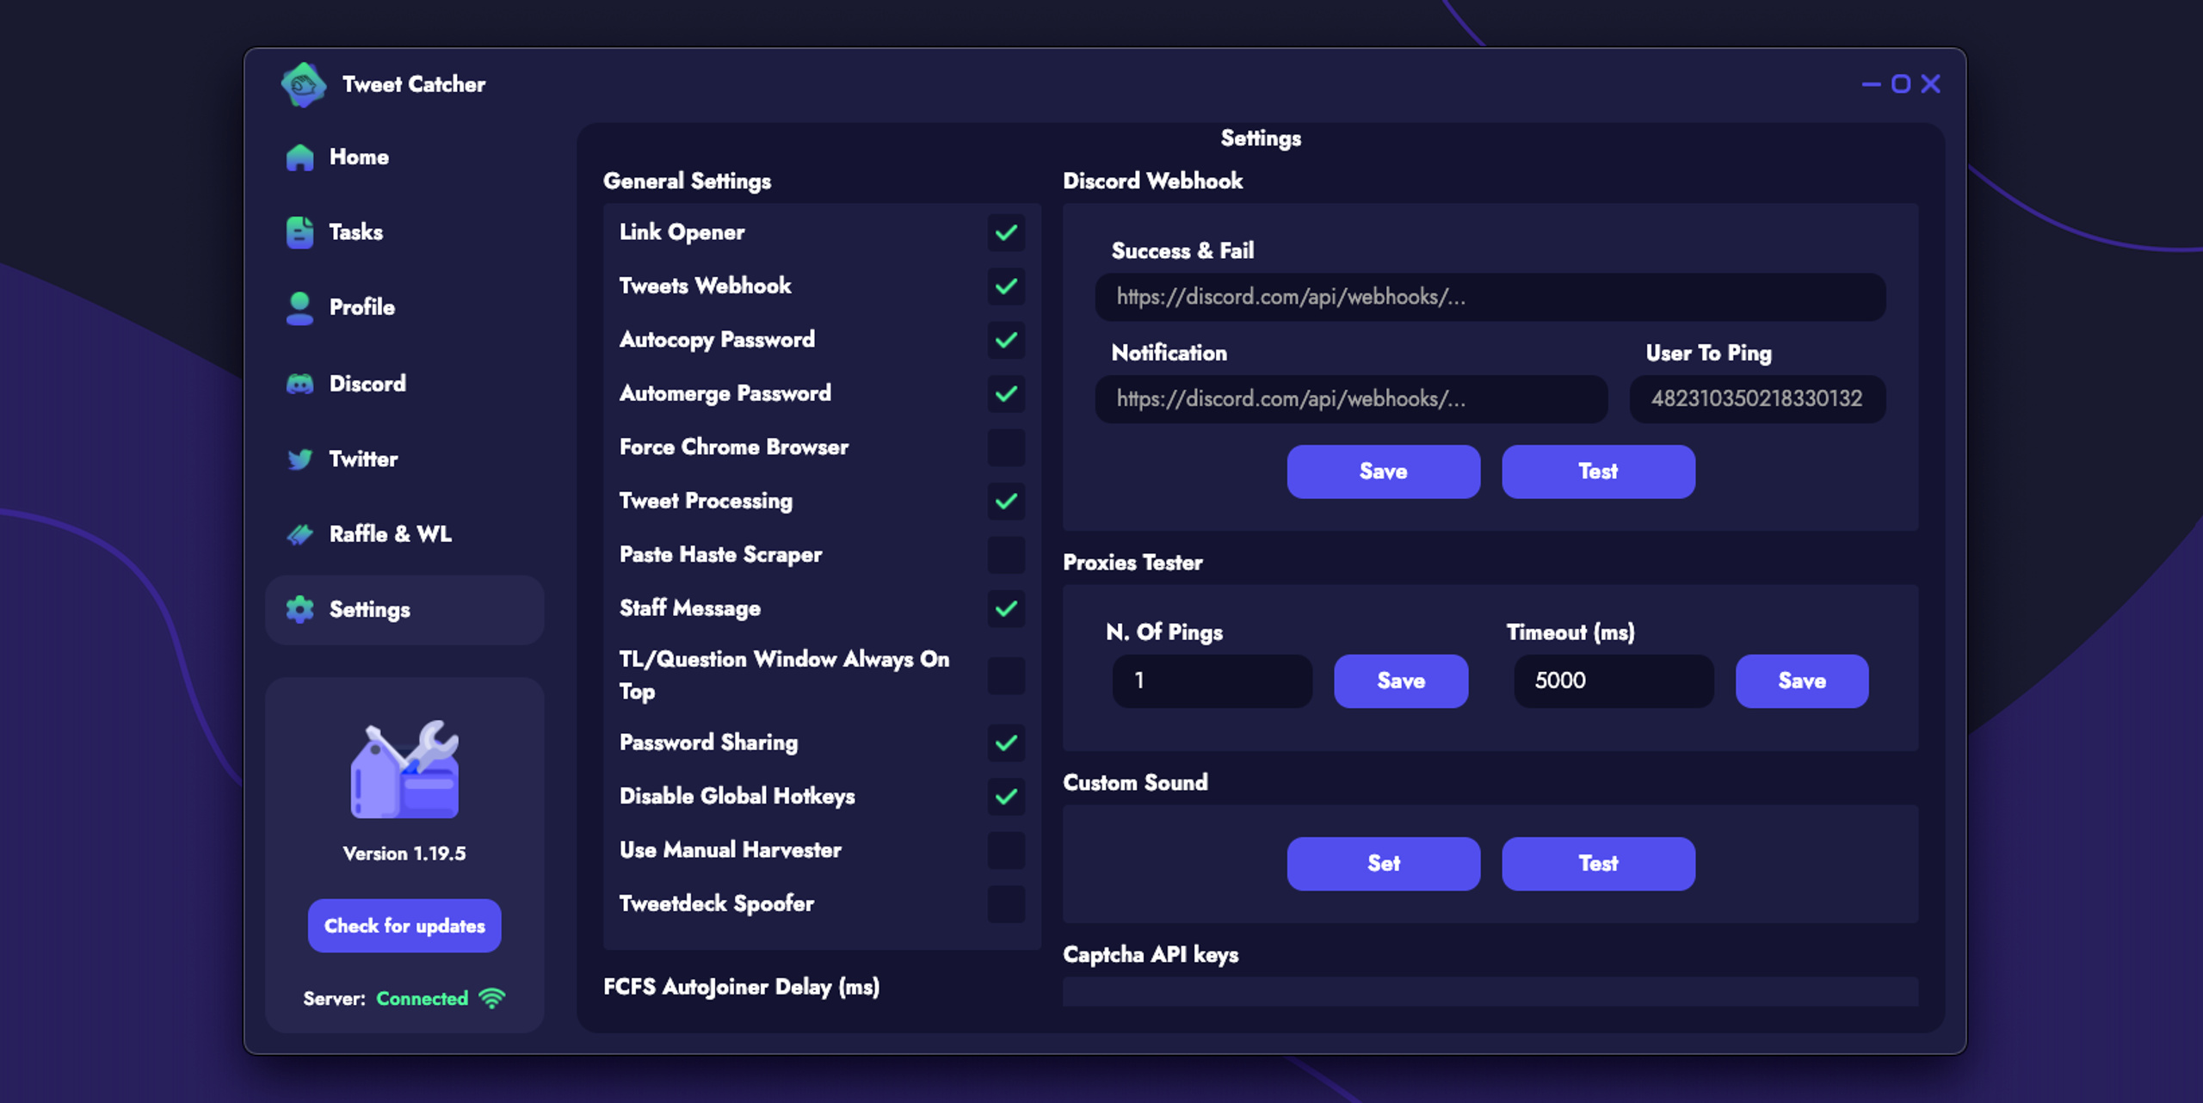
Task: Click the Tweet Catcher logo icon
Action: pos(304,84)
